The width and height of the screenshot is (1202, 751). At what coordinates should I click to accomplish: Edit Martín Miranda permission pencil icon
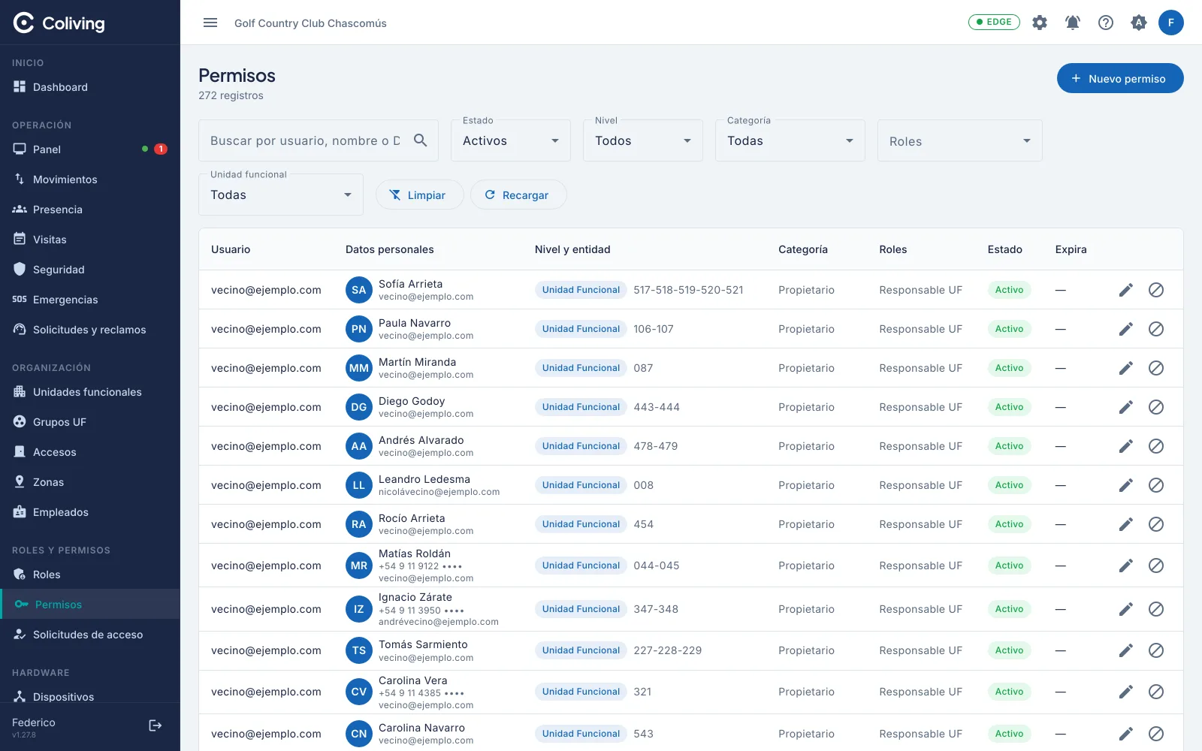tap(1125, 368)
